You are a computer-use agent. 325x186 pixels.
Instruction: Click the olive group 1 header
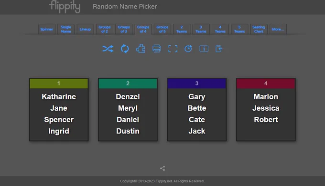point(59,83)
